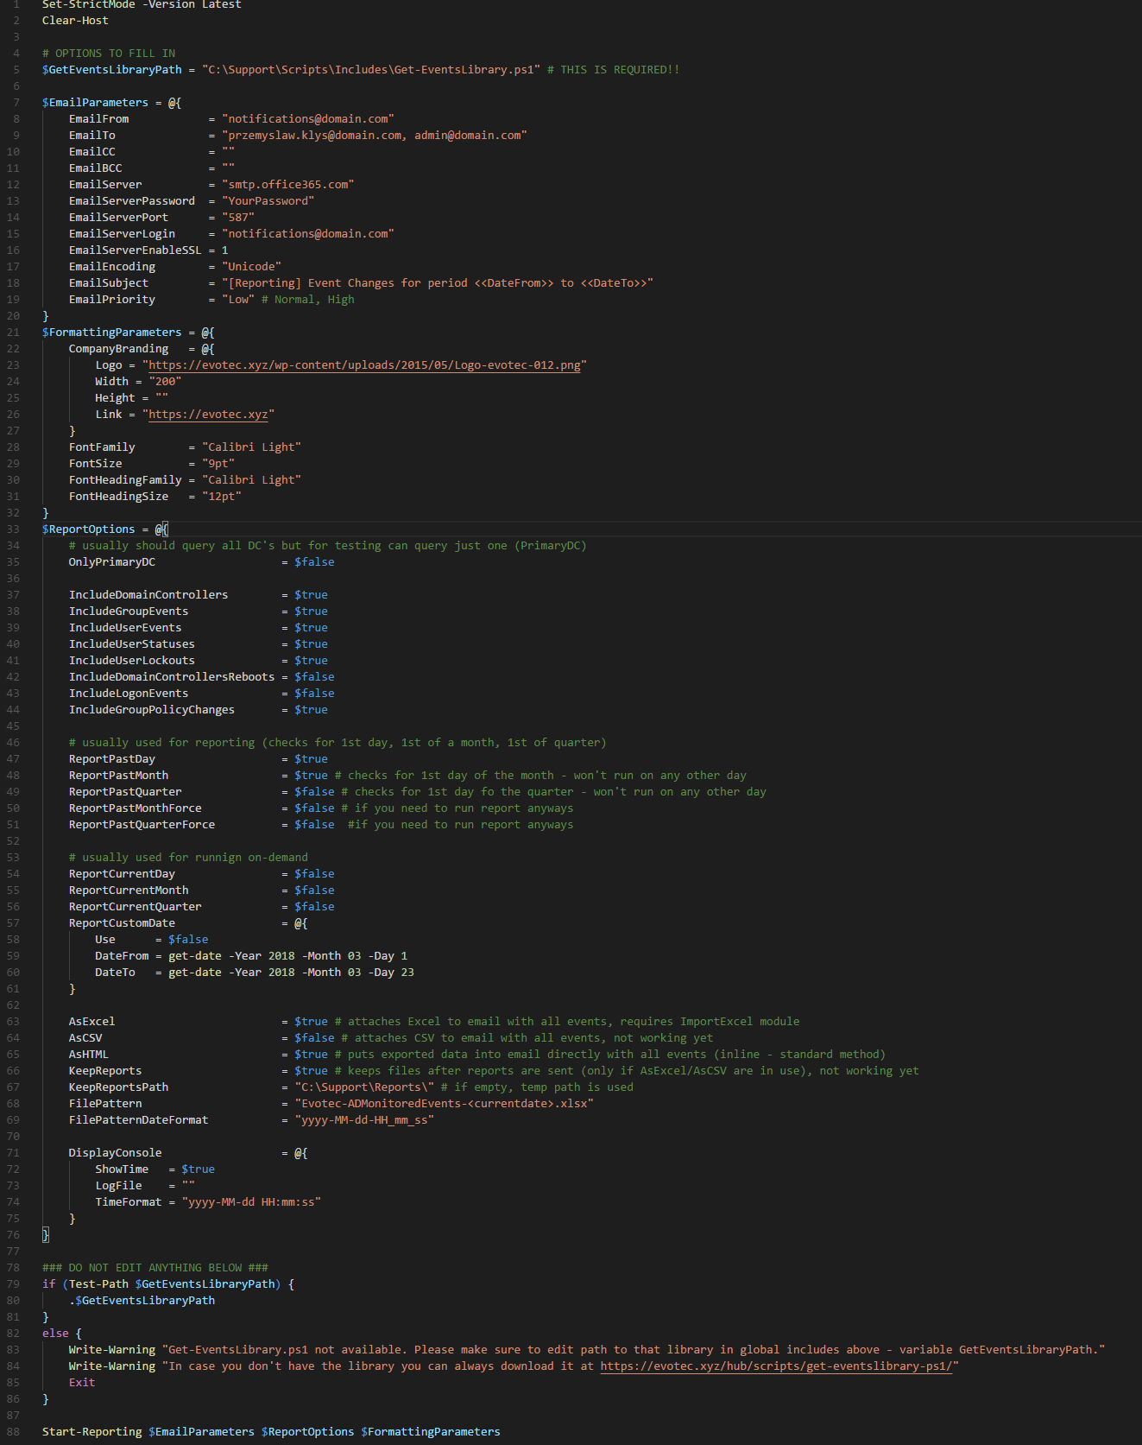Click the Clear-Host command
The image size is (1142, 1445).
tap(75, 21)
